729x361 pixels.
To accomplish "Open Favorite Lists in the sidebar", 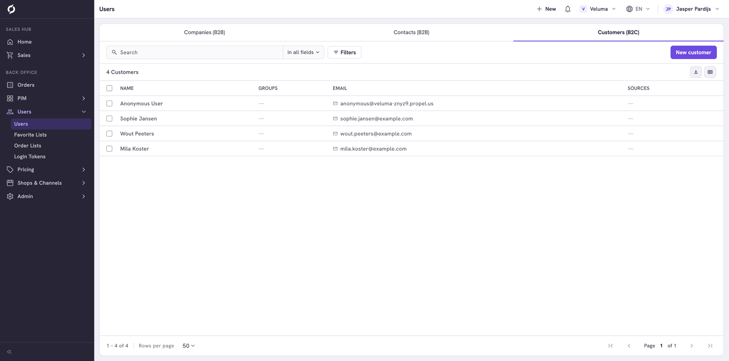I will click(x=30, y=135).
